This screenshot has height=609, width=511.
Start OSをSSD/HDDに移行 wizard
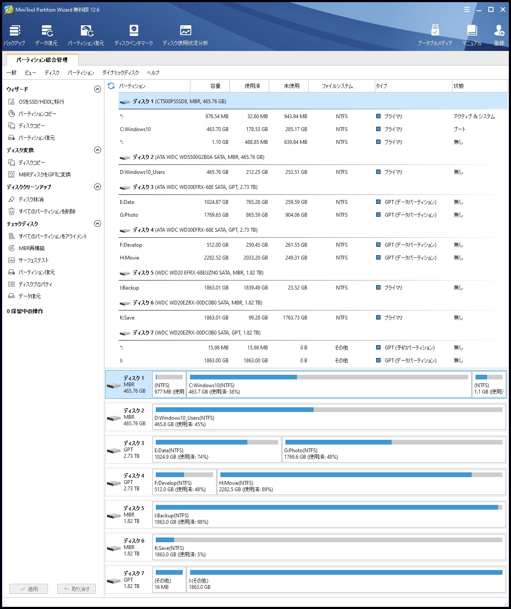[x=36, y=102]
